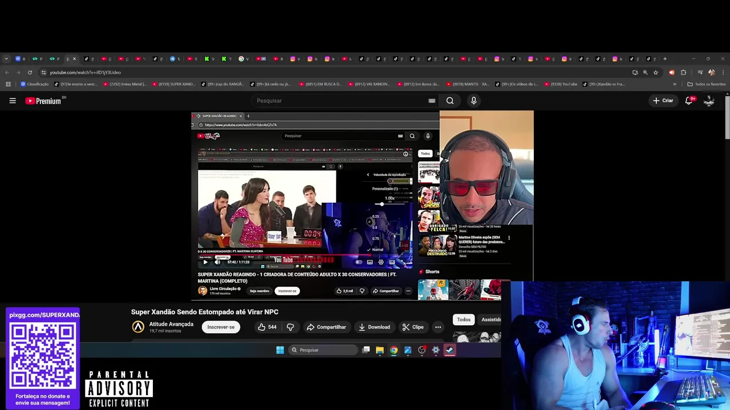
Task: Start voice search with the microphone icon
Action: click(473, 101)
